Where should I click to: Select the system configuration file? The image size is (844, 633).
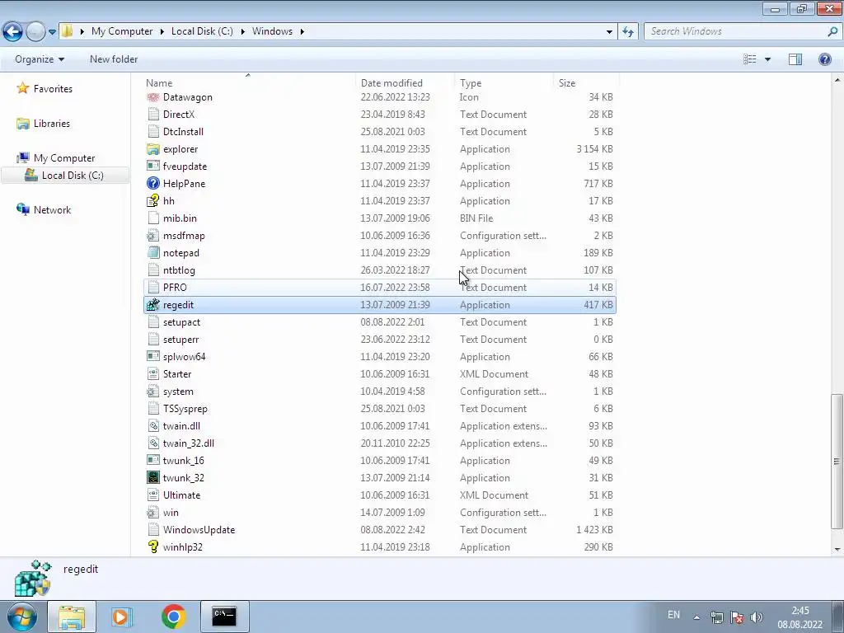(x=380, y=392)
